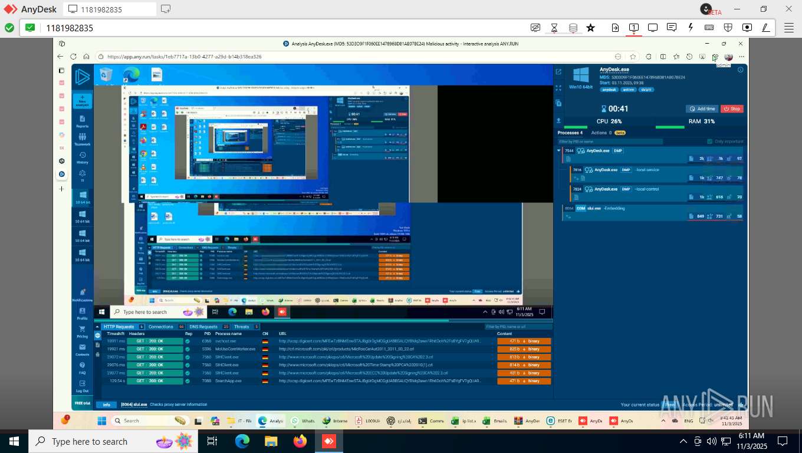Click the ANY.RUN logo in sidebar
This screenshot has width=802, height=453.
[x=83, y=77]
